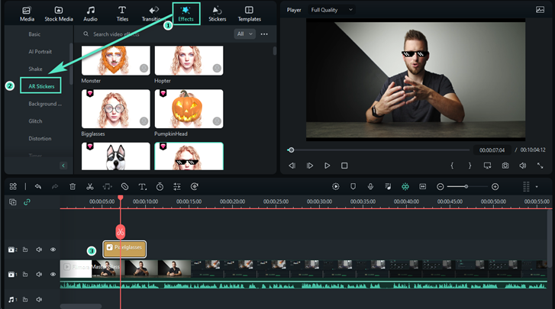The height and width of the screenshot is (309, 555).
Task: Split the clip with scissors tool
Action: 90,186
